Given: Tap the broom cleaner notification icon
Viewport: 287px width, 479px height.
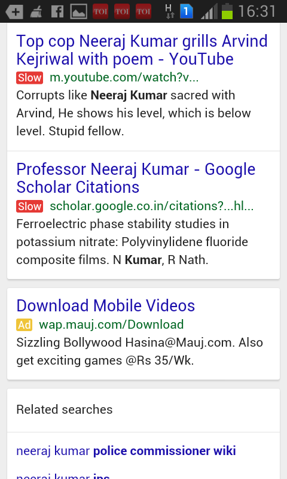Looking at the screenshot, I should (36, 12).
